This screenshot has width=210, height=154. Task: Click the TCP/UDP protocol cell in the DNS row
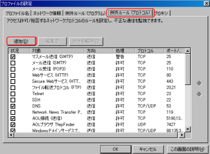[147, 106]
